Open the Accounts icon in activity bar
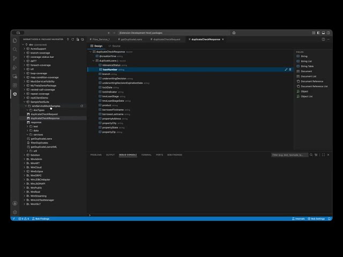The image size is (343, 257). tap(15, 203)
